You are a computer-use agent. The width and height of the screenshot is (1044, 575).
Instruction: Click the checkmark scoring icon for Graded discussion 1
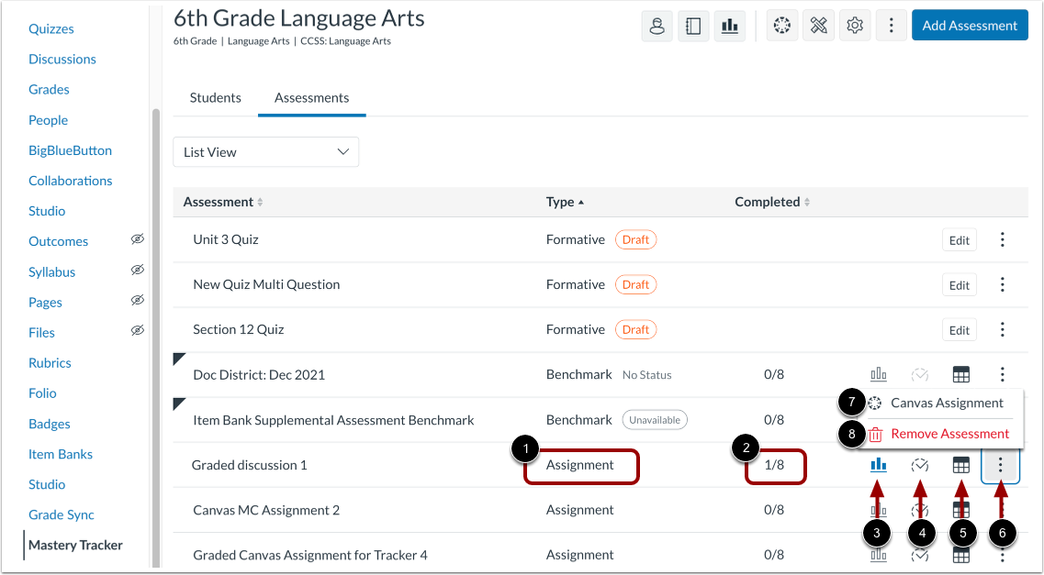pos(920,465)
